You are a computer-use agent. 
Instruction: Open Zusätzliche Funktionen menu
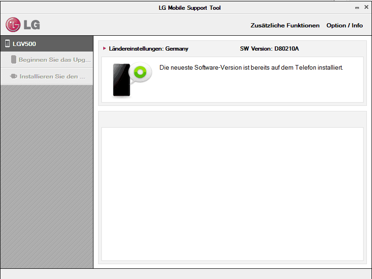tap(285, 26)
